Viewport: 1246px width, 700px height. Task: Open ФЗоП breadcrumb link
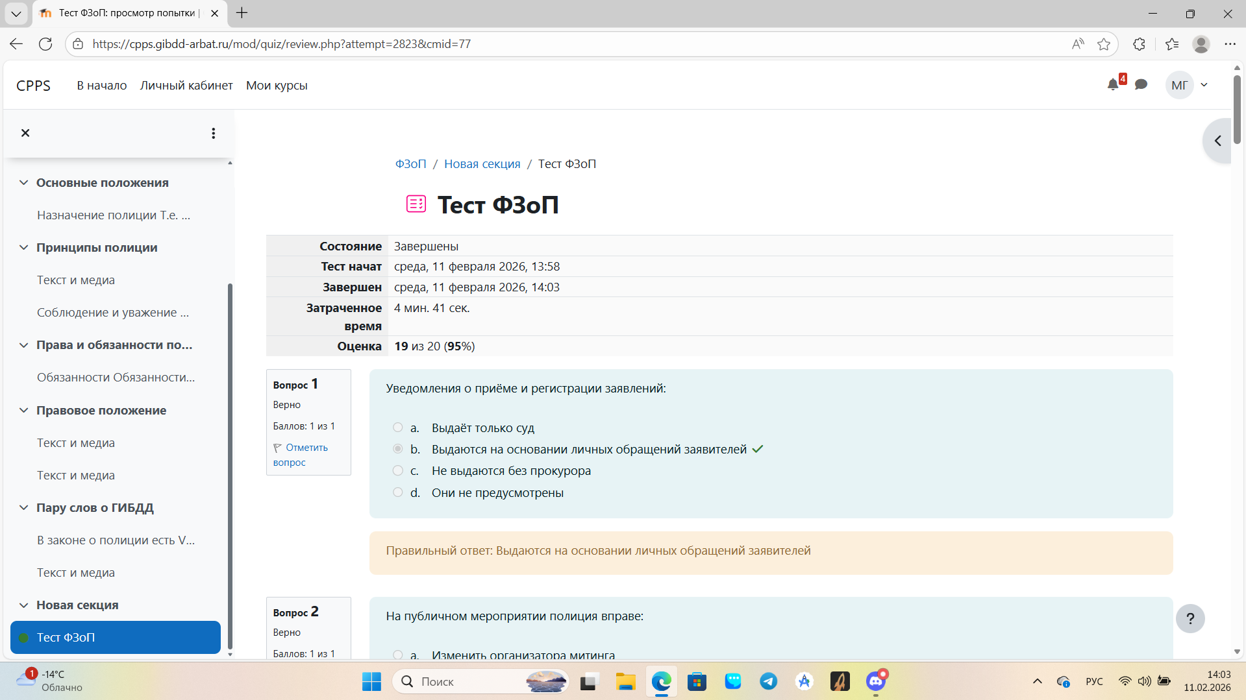tap(411, 164)
